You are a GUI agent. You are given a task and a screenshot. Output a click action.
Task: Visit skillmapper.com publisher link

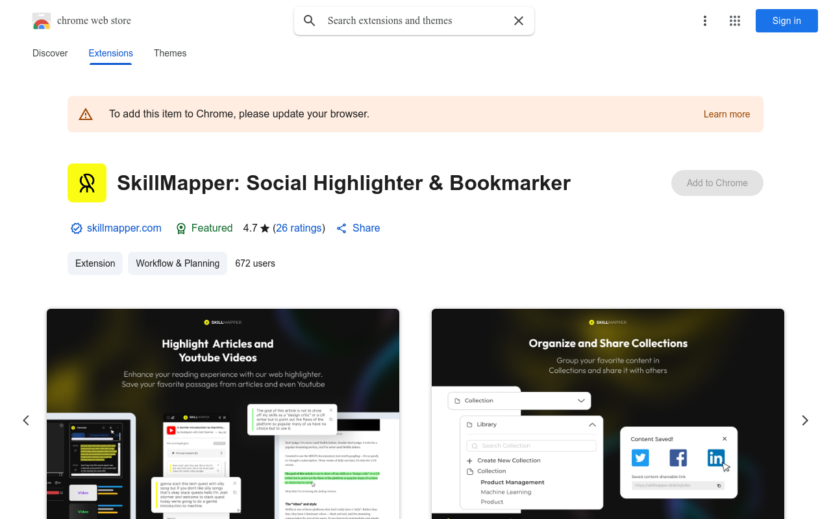click(124, 228)
